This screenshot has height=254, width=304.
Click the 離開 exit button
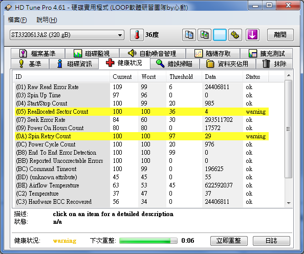(x=280, y=35)
